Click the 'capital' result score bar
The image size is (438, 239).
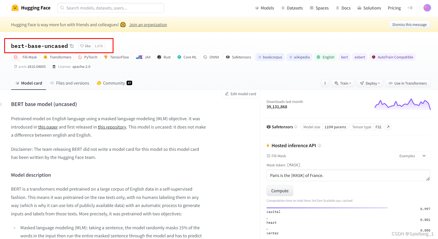click(x=327, y=208)
